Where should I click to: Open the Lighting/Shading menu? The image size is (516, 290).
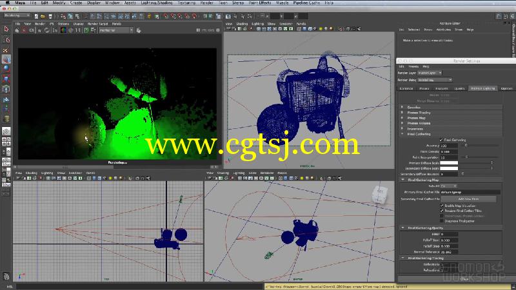tap(157, 3)
